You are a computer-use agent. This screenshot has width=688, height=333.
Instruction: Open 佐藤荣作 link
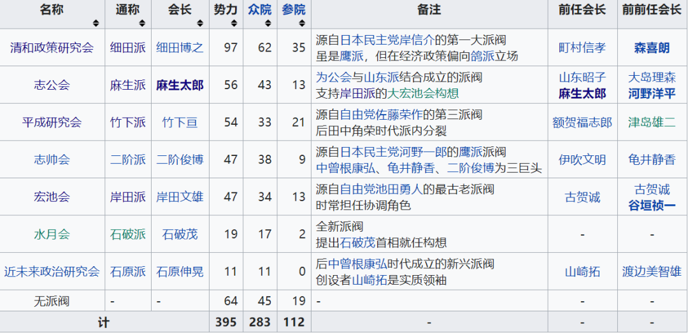(399, 115)
